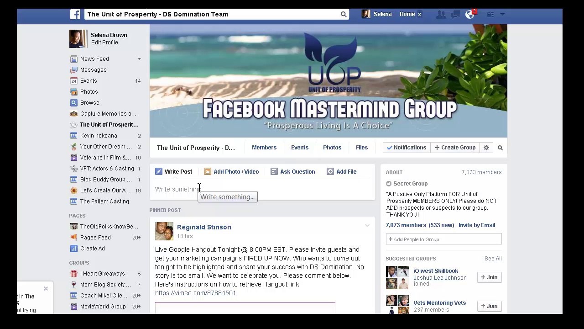Screen dimensions: 584x329
Task: Click See All suggested groups
Action: 493,259
